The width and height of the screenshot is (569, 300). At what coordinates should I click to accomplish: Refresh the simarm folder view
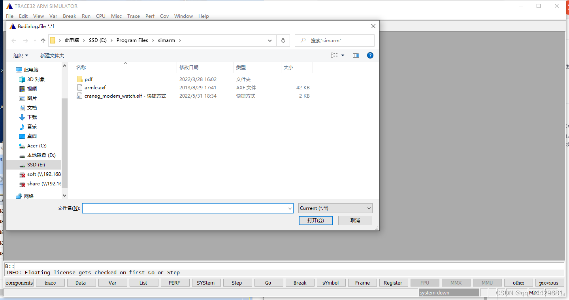[x=283, y=41]
